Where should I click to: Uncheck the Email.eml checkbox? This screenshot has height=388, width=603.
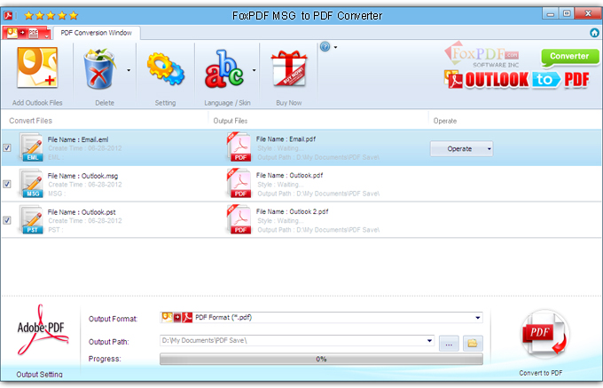pos(7,147)
